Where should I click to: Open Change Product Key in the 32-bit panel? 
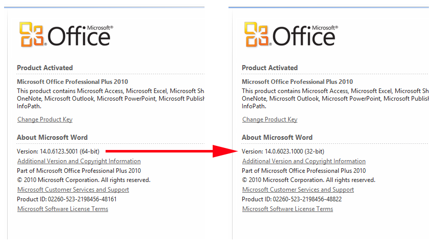[270, 119]
